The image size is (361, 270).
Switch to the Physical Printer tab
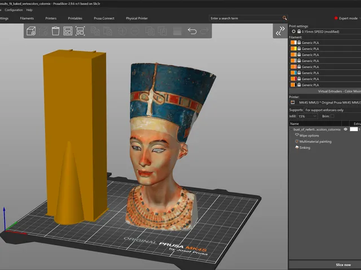(137, 18)
